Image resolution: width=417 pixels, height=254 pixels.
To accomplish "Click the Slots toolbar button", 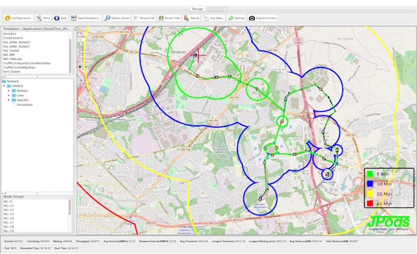I will (43, 18).
